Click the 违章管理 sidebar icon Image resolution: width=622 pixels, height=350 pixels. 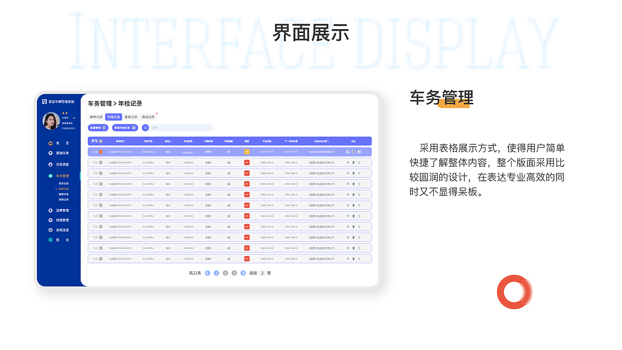pyautogui.click(x=50, y=210)
